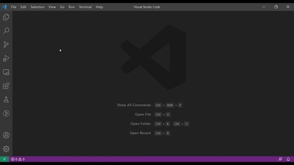
Task: Open the Run menu
Action: pyautogui.click(x=72, y=7)
